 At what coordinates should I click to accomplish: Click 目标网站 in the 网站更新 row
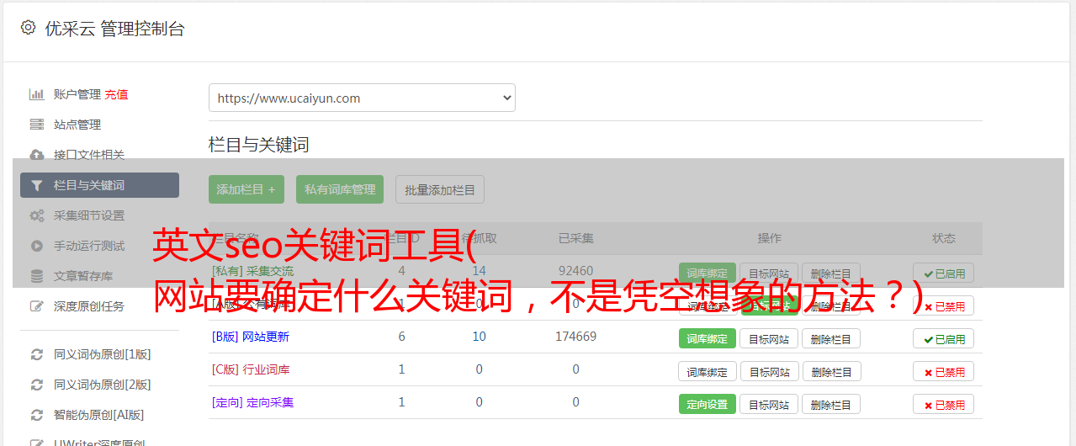769,338
